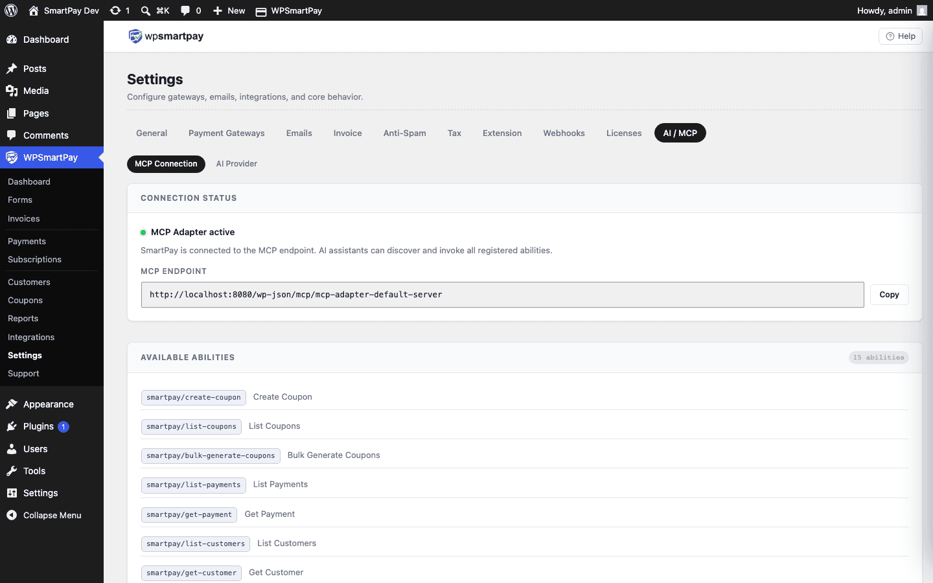Click the Pages icon in sidebar

coord(12,113)
